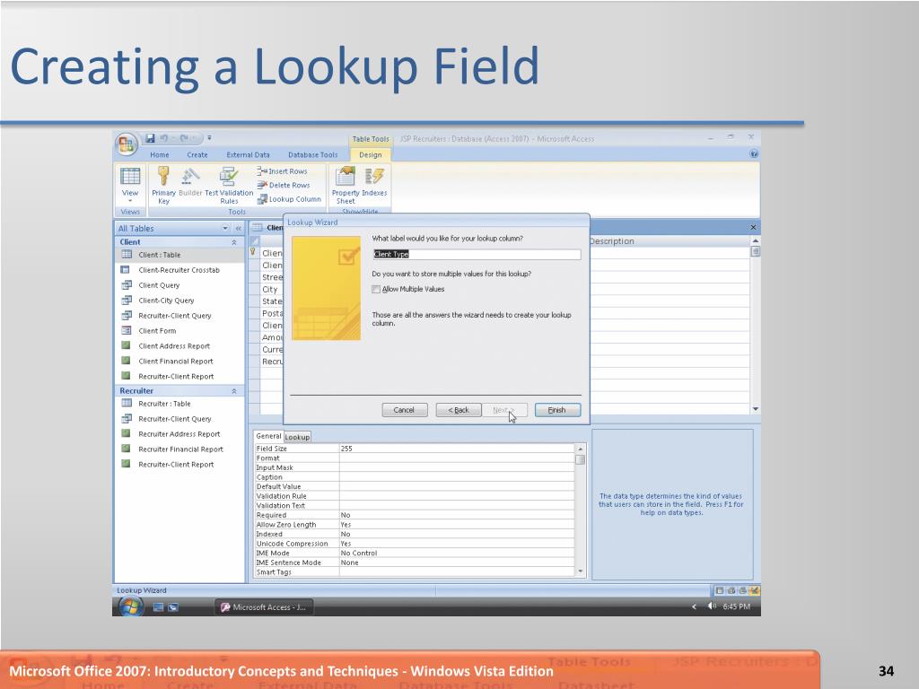Open the Builder tool

point(190,182)
